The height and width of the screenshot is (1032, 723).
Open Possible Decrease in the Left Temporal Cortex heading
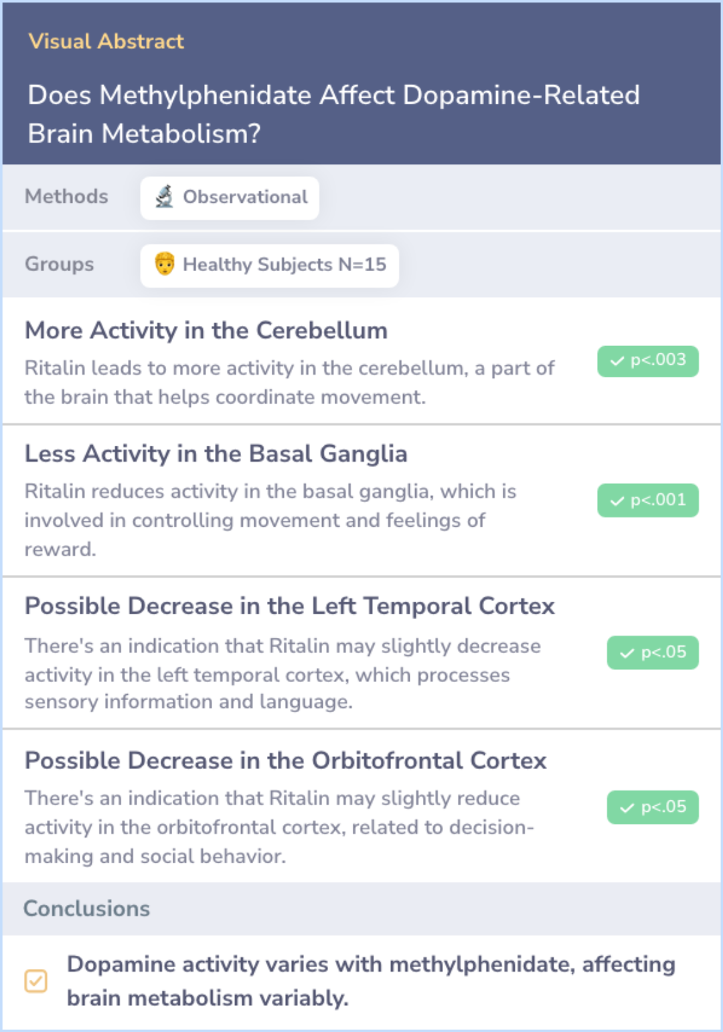[x=290, y=606]
